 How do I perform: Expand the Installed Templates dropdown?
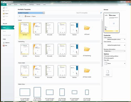(x=44, y=13)
